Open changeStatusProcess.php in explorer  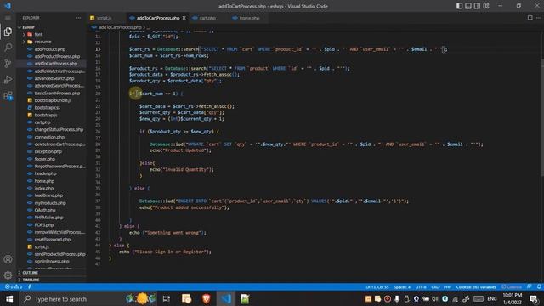59,129
